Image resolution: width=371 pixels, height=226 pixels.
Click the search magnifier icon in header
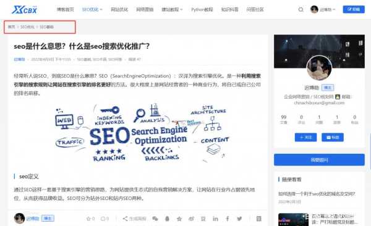click(x=301, y=10)
